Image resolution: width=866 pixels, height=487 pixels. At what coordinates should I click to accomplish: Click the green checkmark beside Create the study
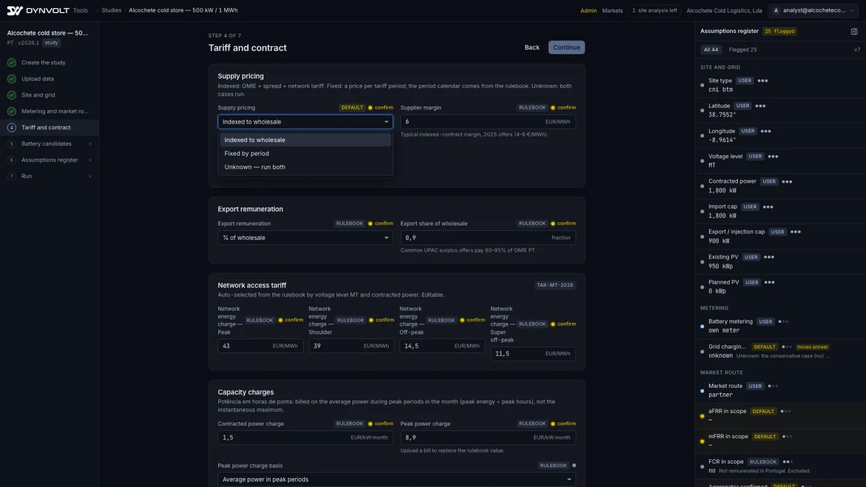pos(11,63)
